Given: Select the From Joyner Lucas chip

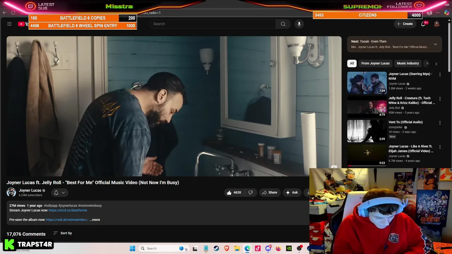Looking at the screenshot, I should [x=375, y=64].
